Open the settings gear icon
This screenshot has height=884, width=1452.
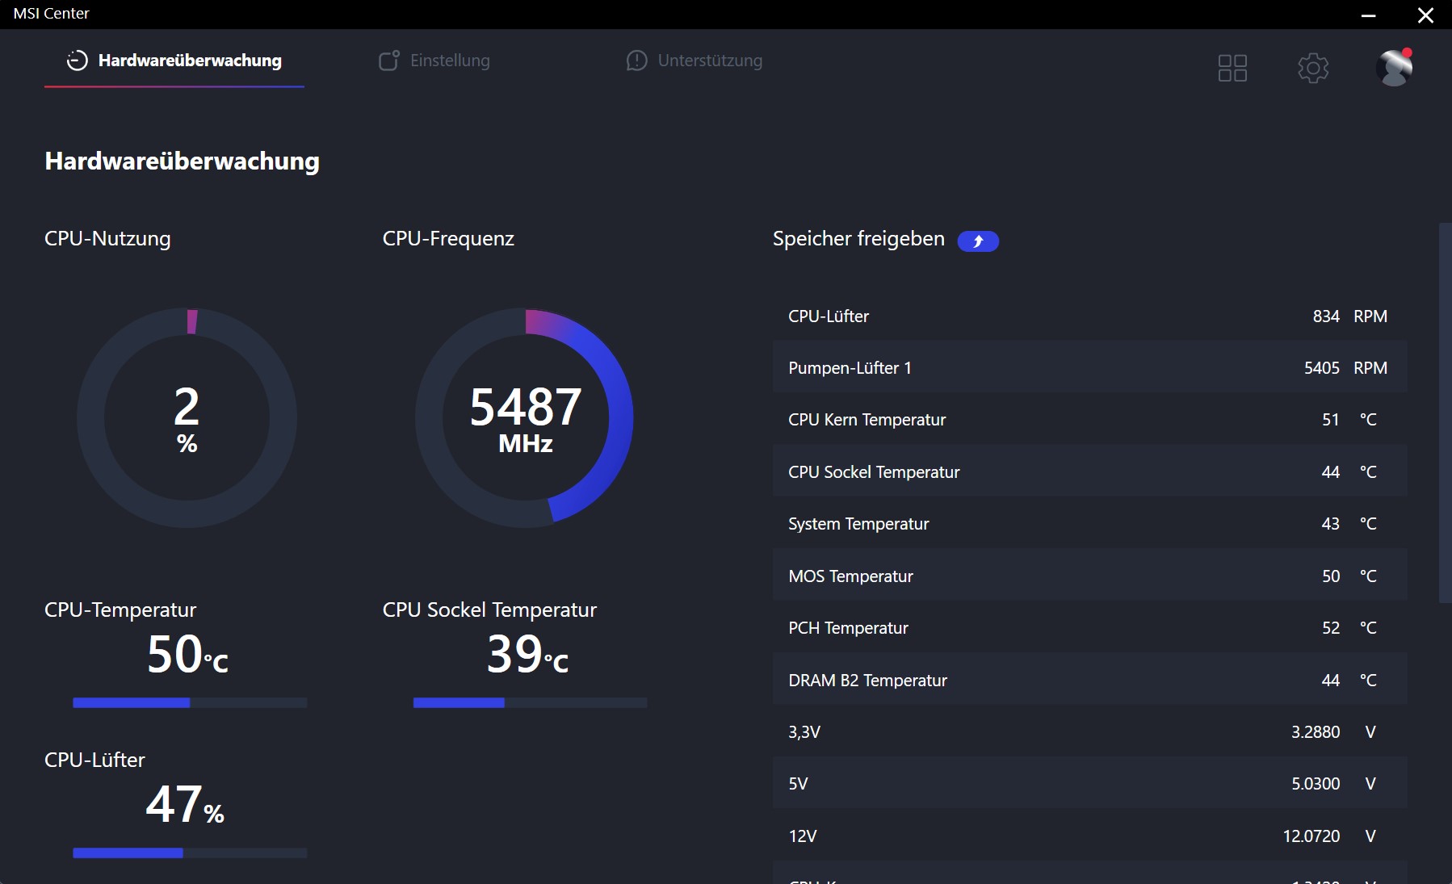tap(1312, 68)
